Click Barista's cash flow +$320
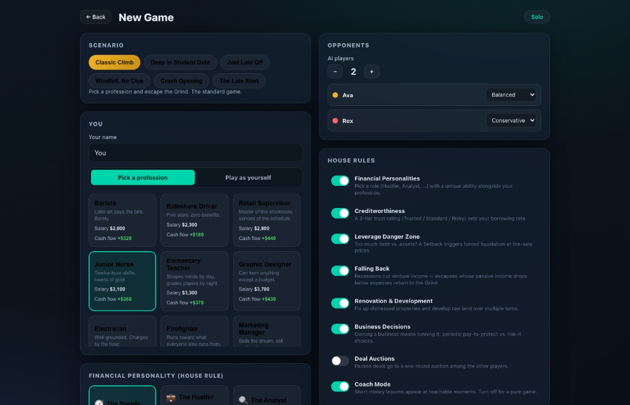Screen dimensions: 630x405 (x=124, y=238)
